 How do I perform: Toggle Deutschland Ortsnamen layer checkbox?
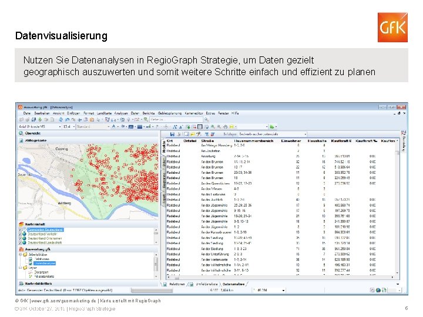click(x=20, y=238)
